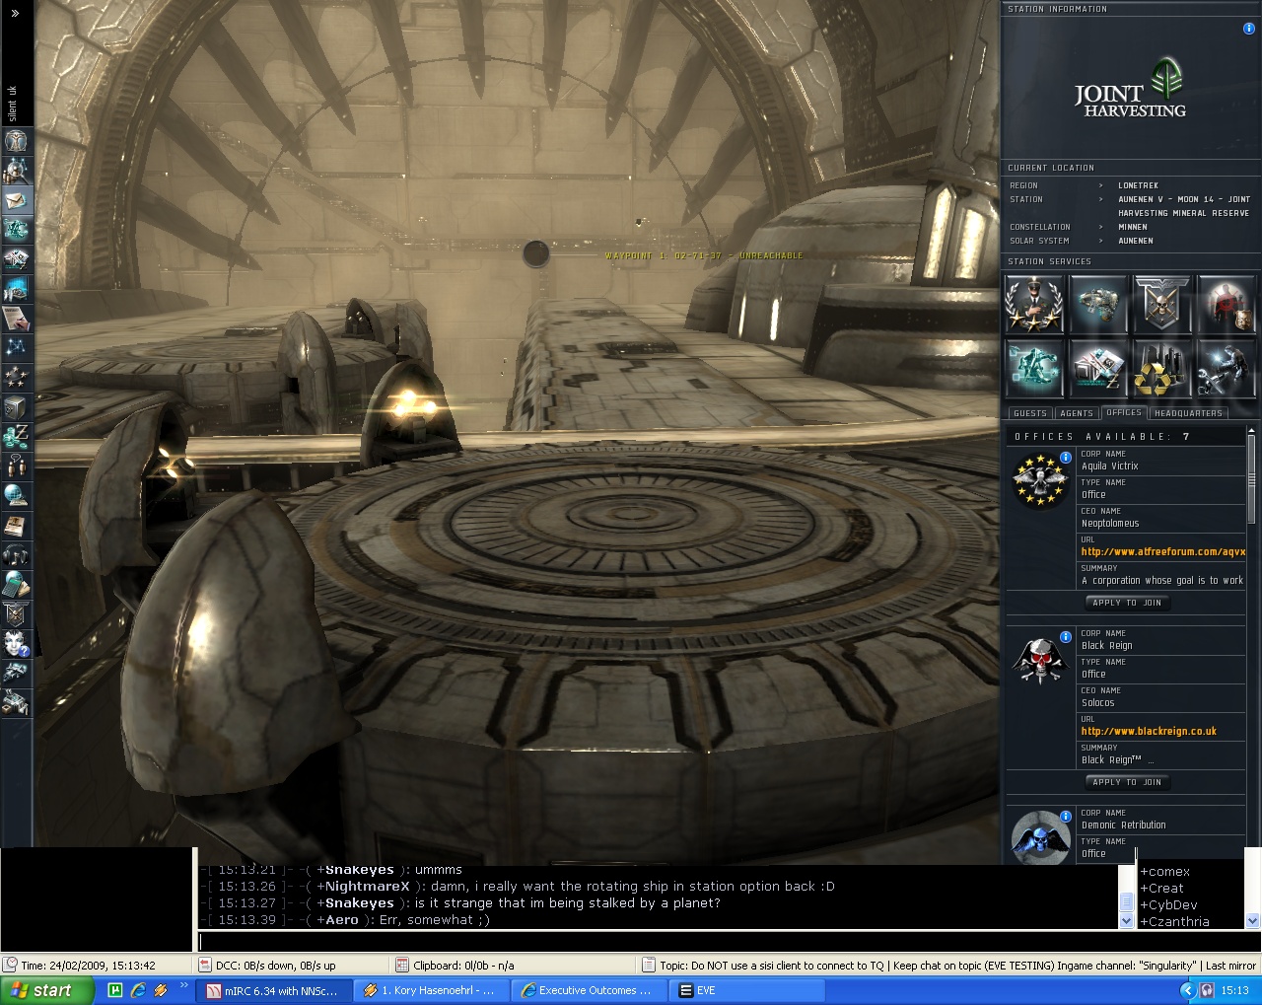
Task: Open the calculator accessories icon
Action: point(17,584)
